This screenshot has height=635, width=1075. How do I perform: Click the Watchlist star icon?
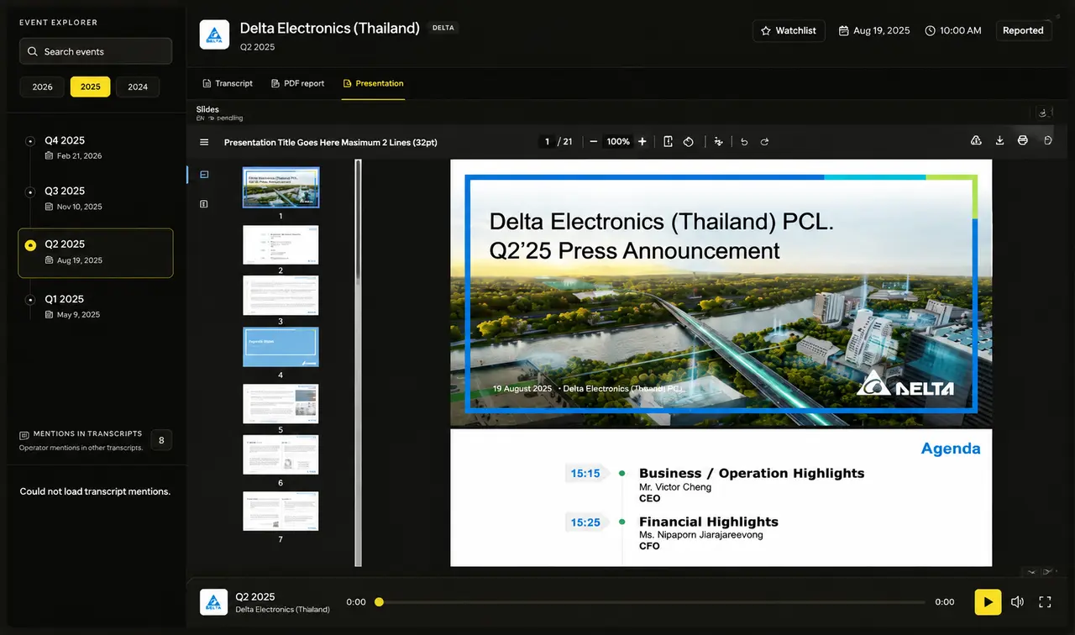pos(766,30)
